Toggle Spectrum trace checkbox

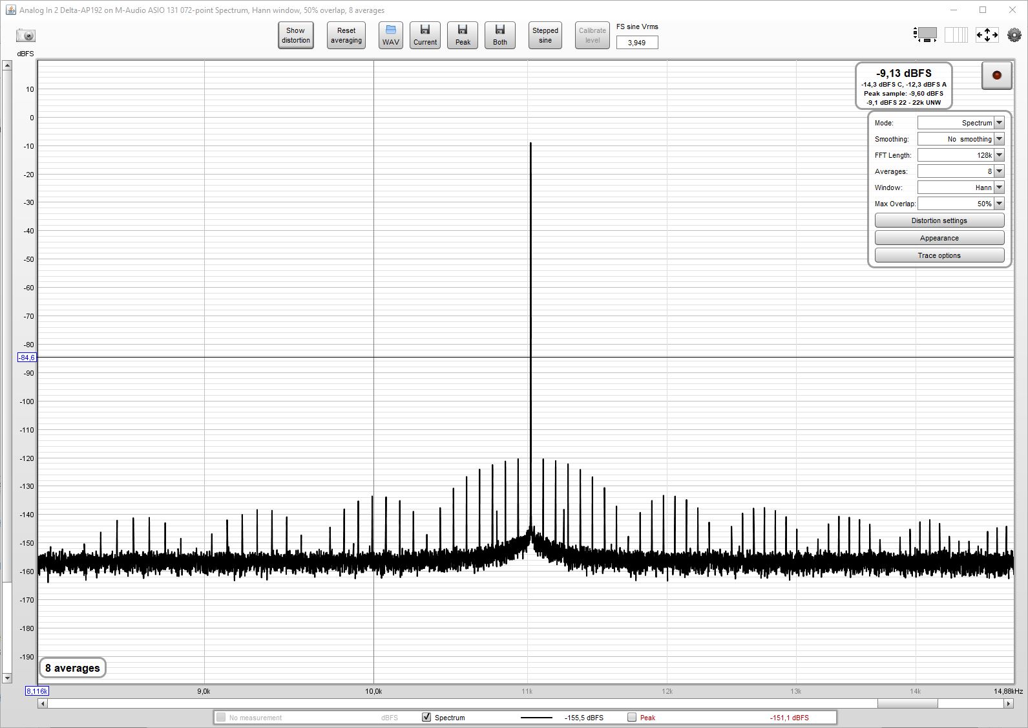[x=426, y=717]
